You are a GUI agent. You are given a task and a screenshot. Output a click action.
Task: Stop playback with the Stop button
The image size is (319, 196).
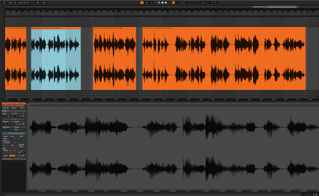(x=162, y=2)
